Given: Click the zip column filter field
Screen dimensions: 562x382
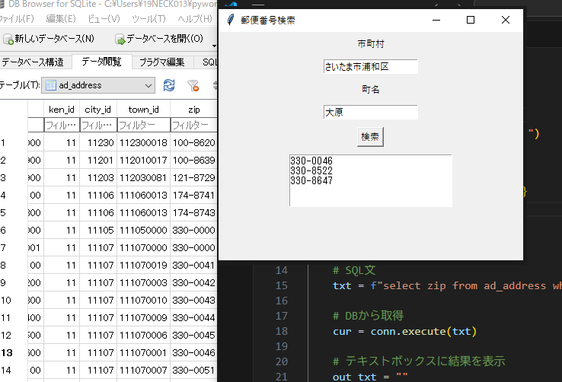Looking at the screenshot, I should [193, 125].
